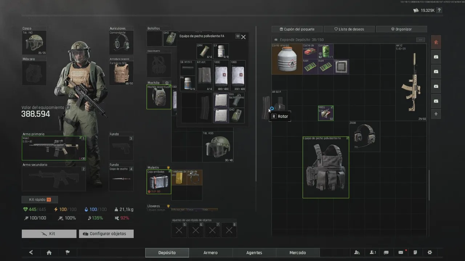Open the notes list icon

click(415, 253)
